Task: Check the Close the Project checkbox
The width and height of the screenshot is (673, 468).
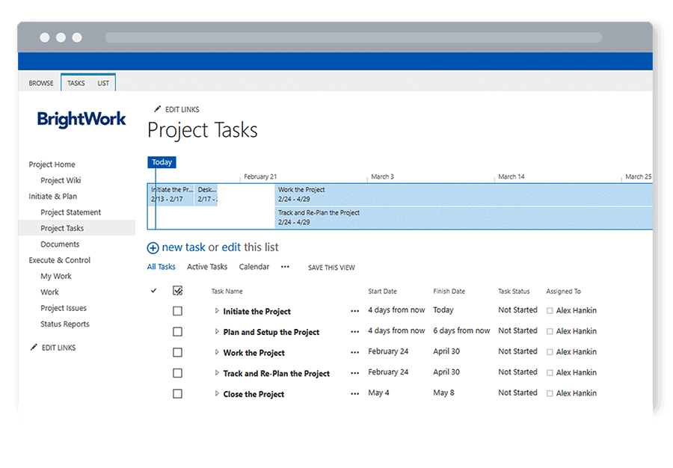Action: pos(177,393)
